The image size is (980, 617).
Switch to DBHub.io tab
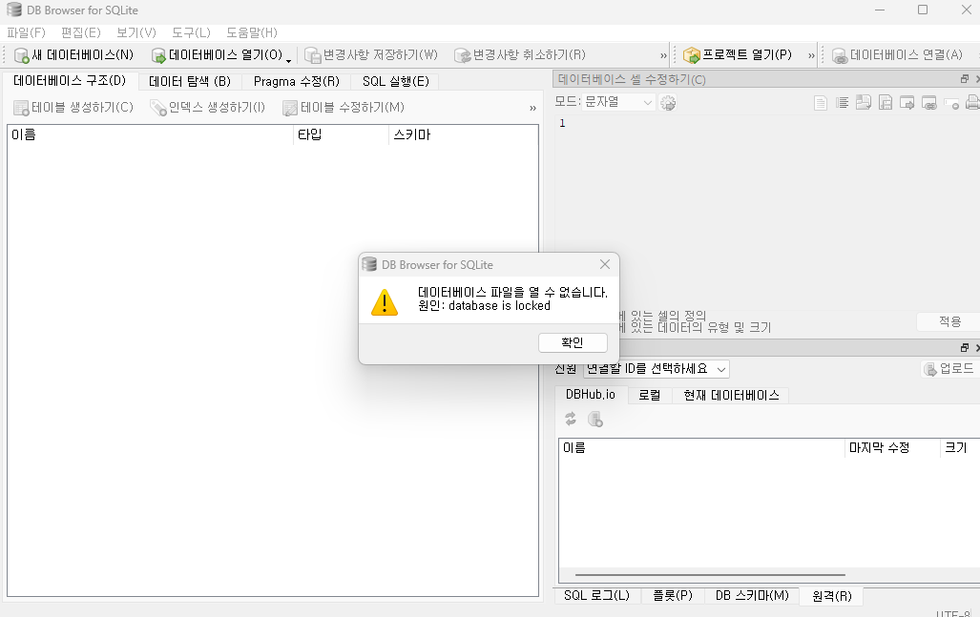pyautogui.click(x=590, y=395)
